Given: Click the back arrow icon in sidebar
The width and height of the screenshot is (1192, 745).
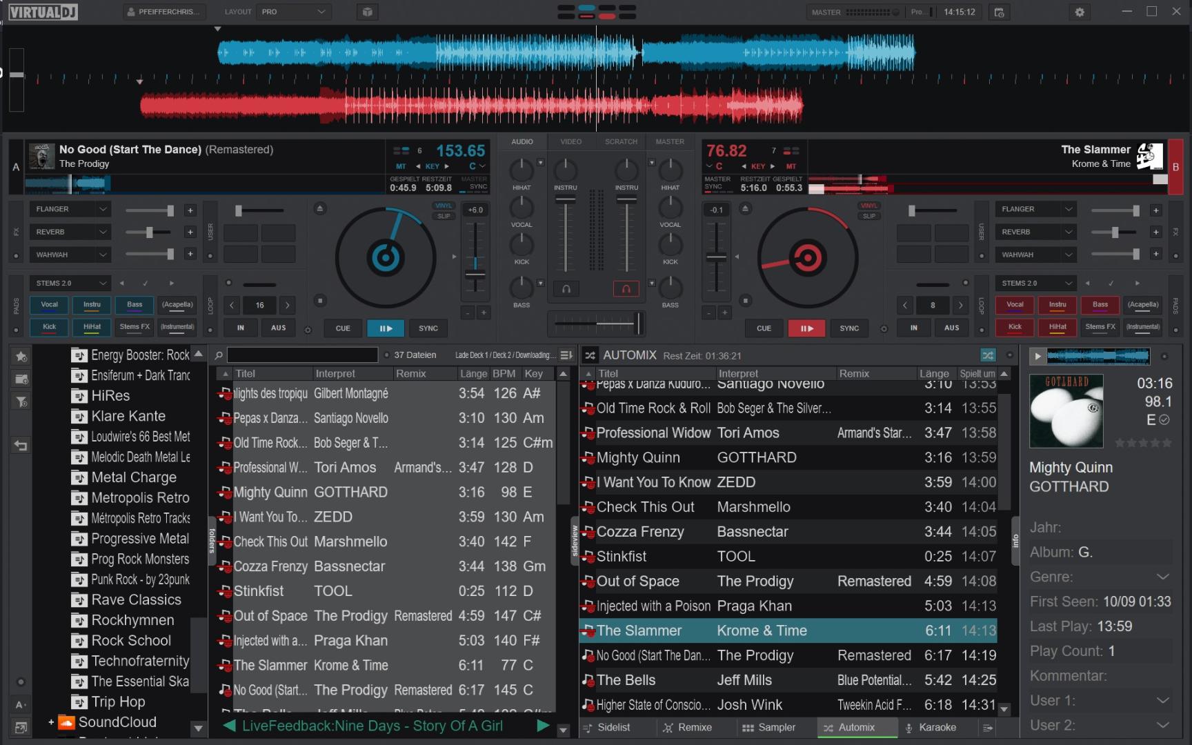Looking at the screenshot, I should 21,446.
